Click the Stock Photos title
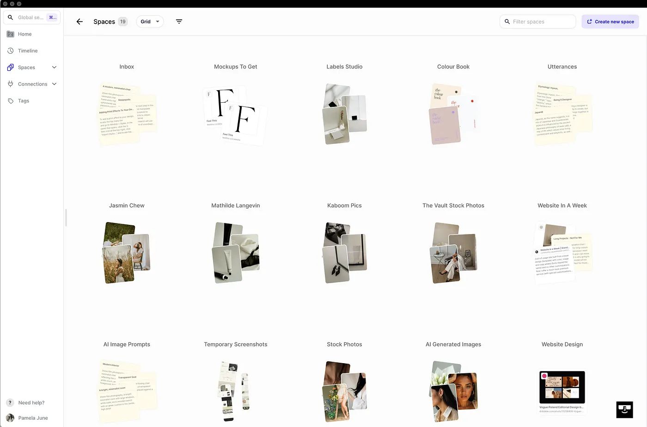This screenshot has width=647, height=427. point(344,344)
